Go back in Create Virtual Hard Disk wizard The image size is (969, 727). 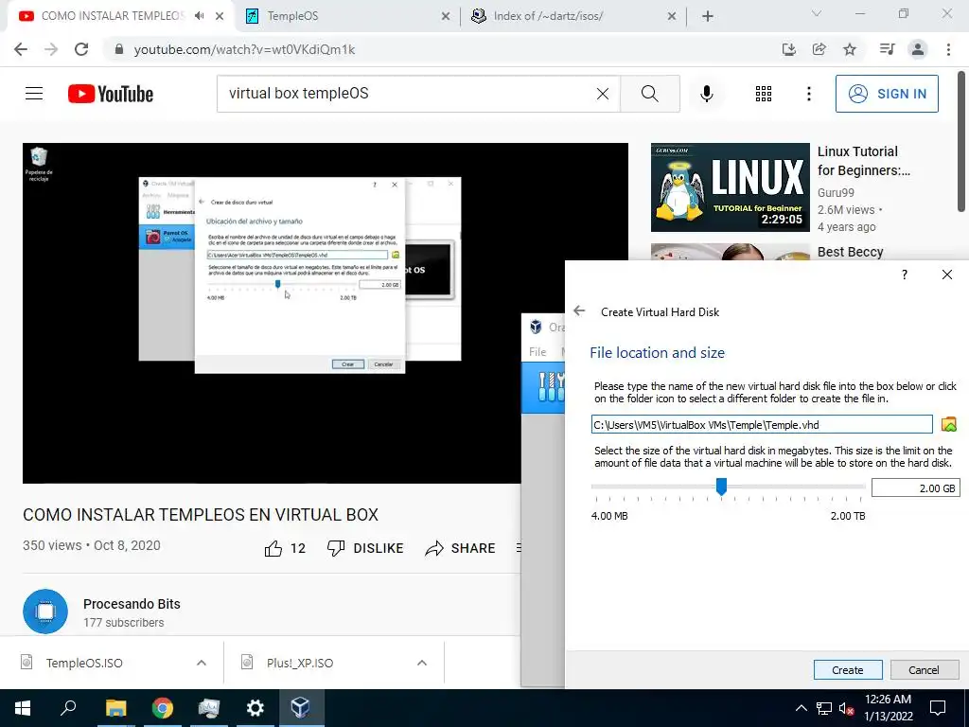click(x=579, y=310)
